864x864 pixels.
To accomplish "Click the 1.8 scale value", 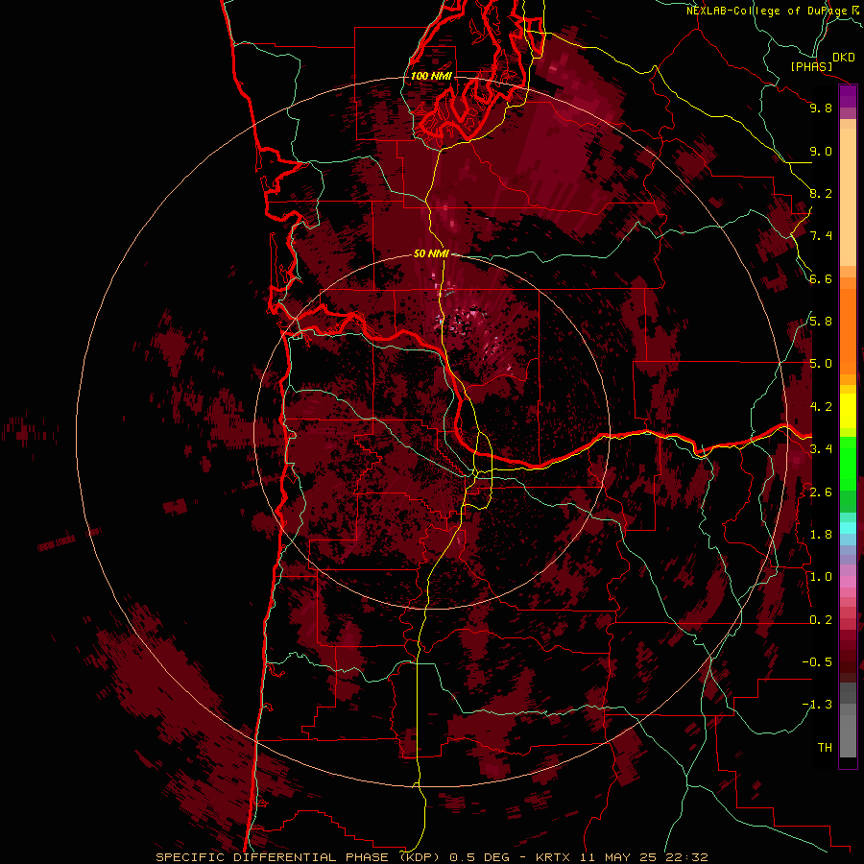I will (x=821, y=535).
